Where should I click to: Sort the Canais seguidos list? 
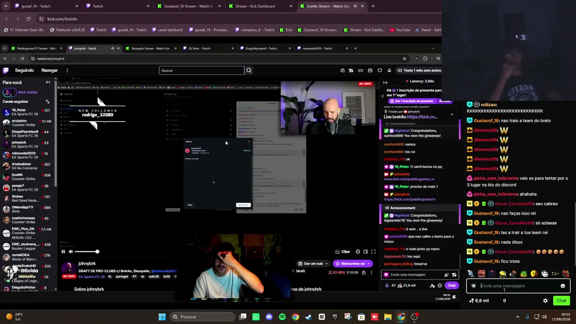(47, 102)
